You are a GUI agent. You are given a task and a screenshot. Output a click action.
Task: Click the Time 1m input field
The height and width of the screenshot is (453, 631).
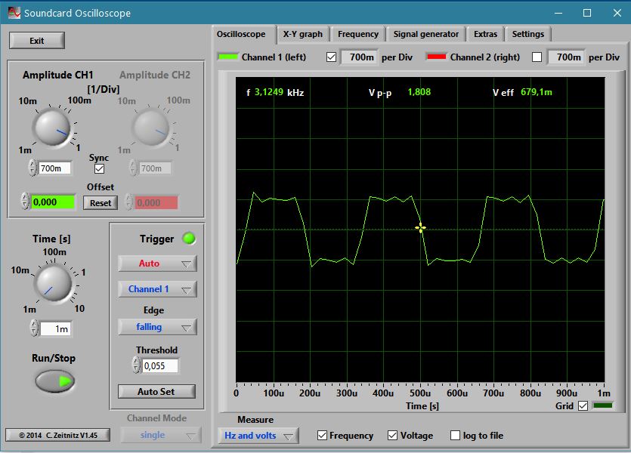(56, 328)
